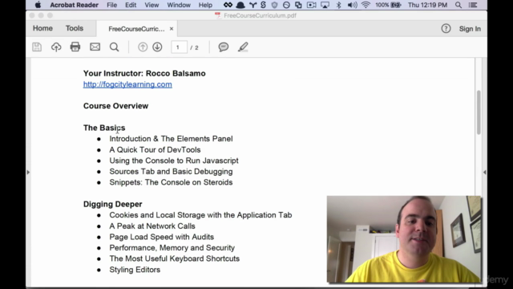
Task: Expand the right tools pane arrow
Action: coord(484,172)
